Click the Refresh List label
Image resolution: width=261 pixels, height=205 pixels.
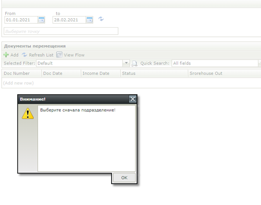(x=41, y=55)
